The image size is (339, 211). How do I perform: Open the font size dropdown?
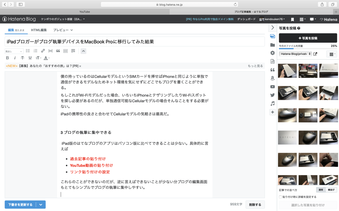38,58
